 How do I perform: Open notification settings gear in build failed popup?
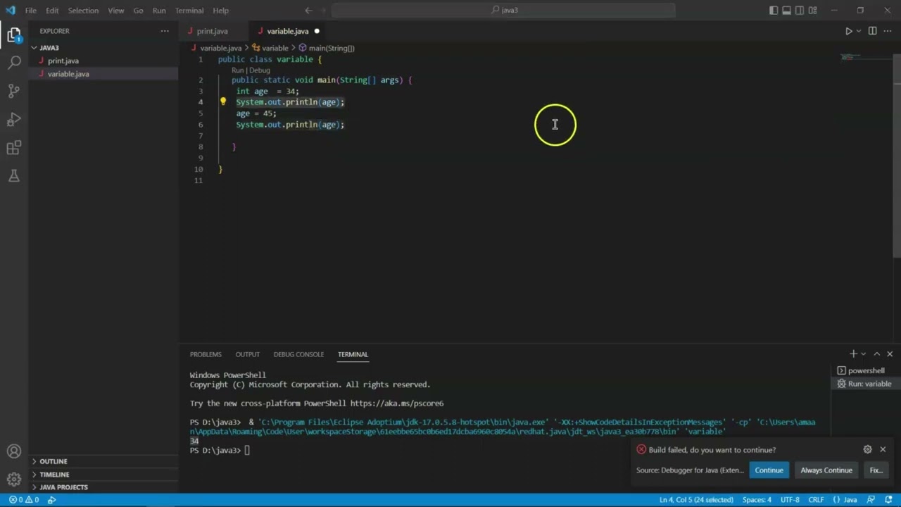pyautogui.click(x=867, y=449)
